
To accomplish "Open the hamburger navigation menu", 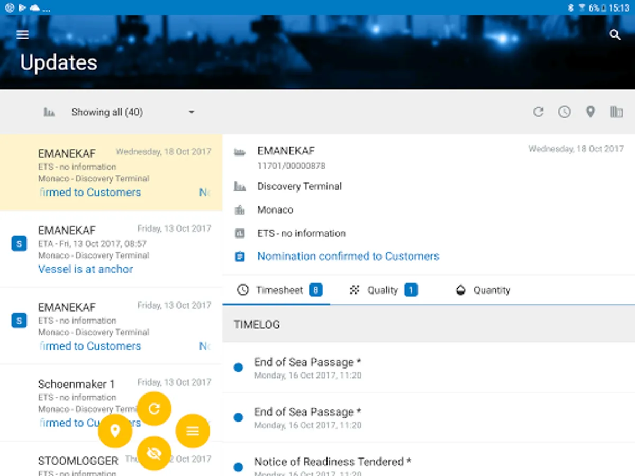I will click(x=22, y=35).
